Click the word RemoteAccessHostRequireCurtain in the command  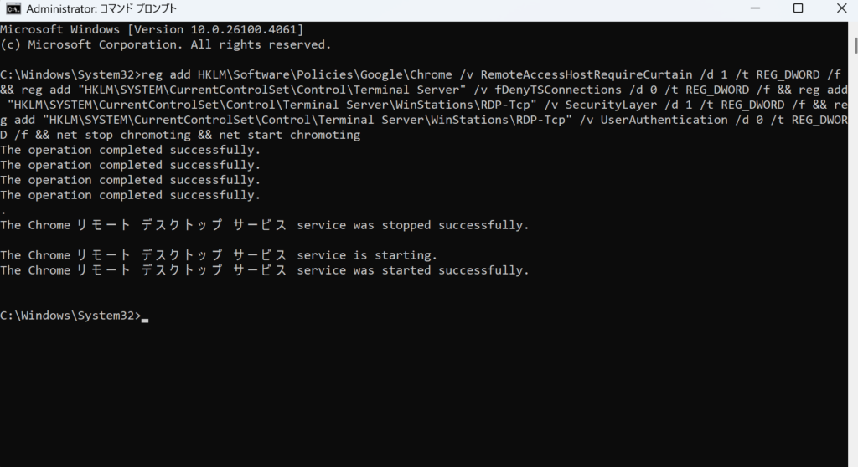[587, 75]
